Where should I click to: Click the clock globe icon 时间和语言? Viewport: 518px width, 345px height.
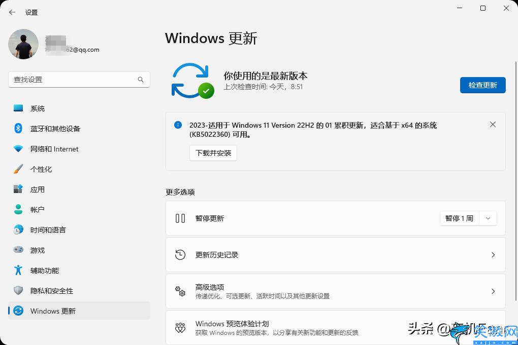click(18, 229)
